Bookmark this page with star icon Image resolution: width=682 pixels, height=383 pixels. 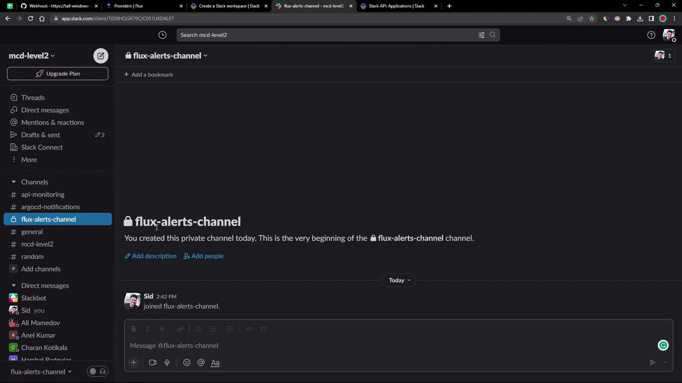pos(591,19)
